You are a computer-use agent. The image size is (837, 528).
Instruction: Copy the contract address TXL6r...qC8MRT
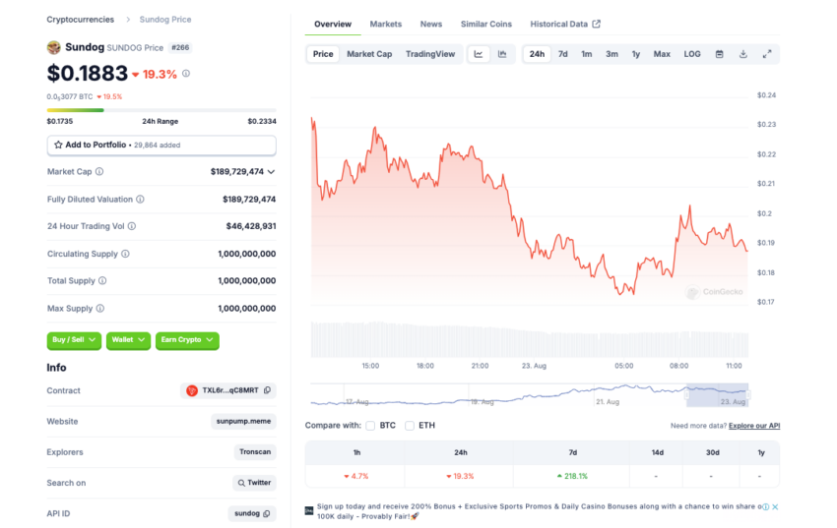[268, 390]
